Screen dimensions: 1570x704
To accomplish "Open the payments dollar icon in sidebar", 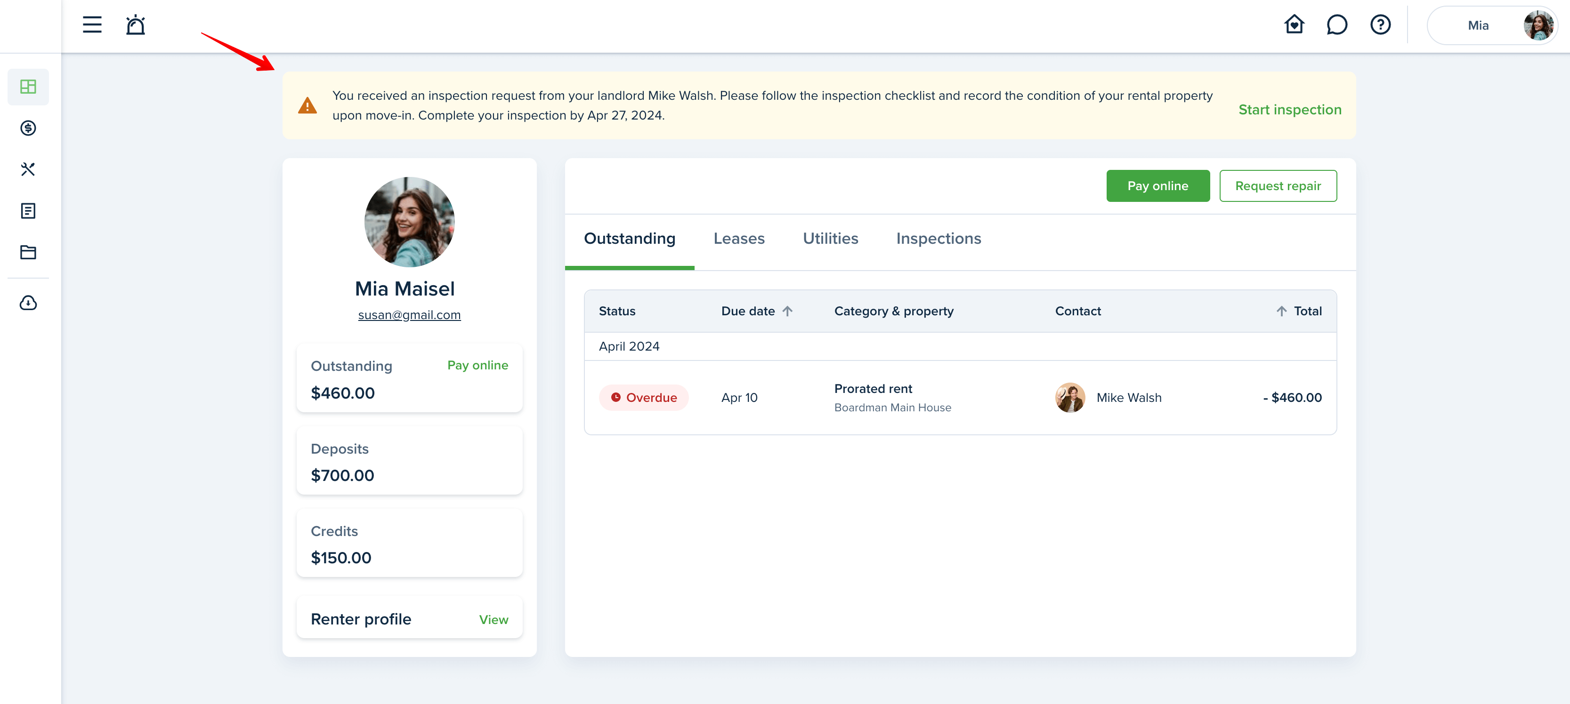I will pyautogui.click(x=28, y=128).
